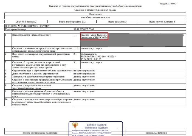Image resolution: width=192 pixels, height=136 pixels.
Task: Click the 'Кадастровый номер:' label
Action: [16, 29]
